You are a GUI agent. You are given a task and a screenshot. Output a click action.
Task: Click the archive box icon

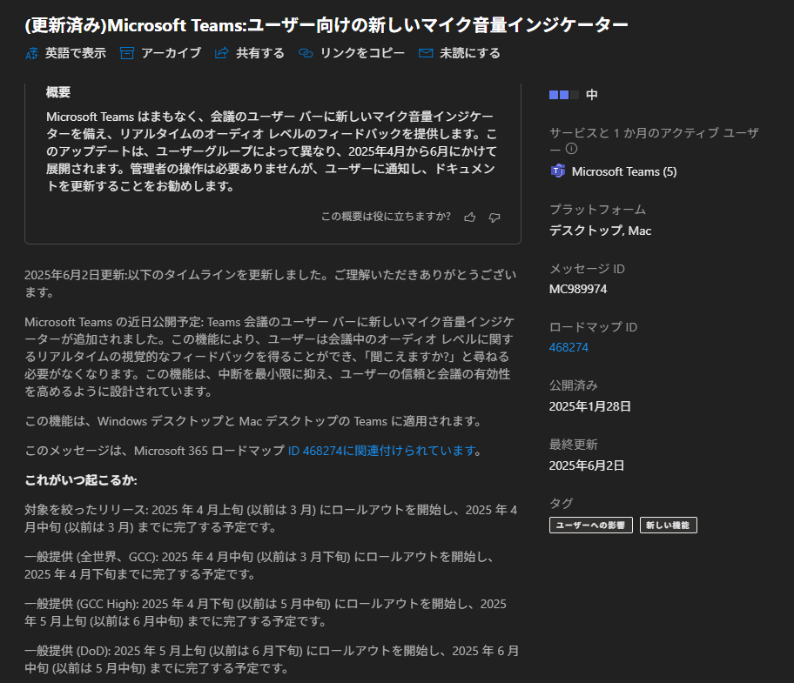pos(127,53)
